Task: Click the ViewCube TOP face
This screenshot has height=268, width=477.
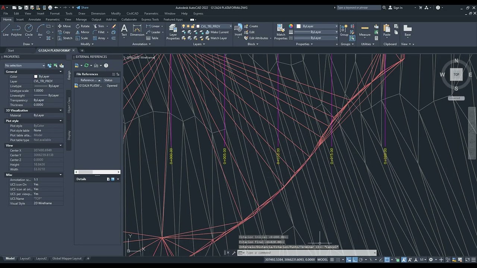Action: 456,74
